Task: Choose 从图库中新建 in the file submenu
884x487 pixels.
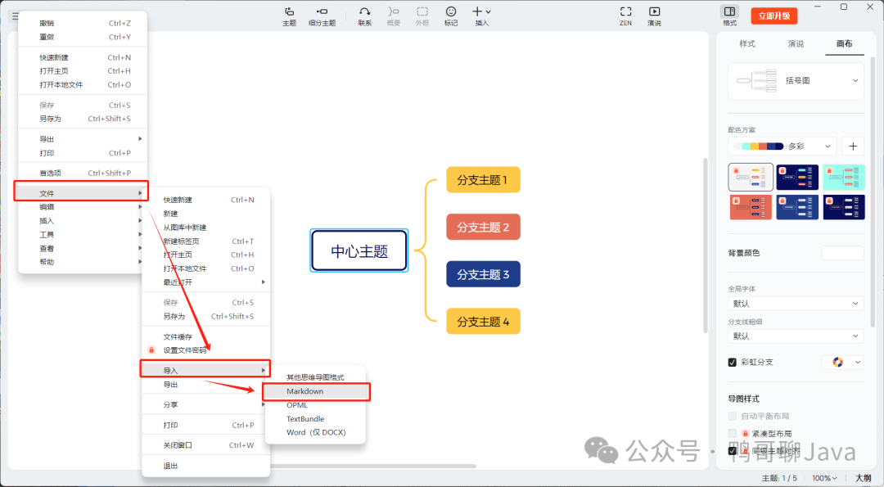Action: point(205,228)
